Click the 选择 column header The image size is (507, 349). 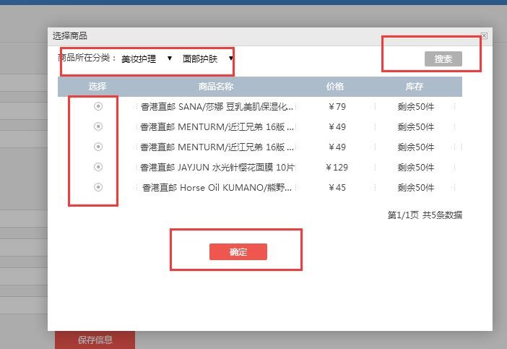tap(97, 87)
